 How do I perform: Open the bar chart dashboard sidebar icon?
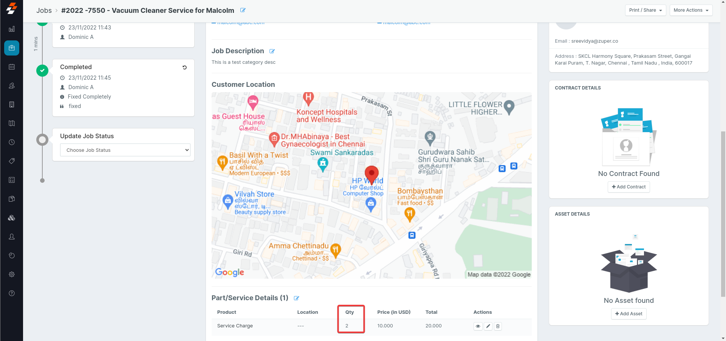12,29
